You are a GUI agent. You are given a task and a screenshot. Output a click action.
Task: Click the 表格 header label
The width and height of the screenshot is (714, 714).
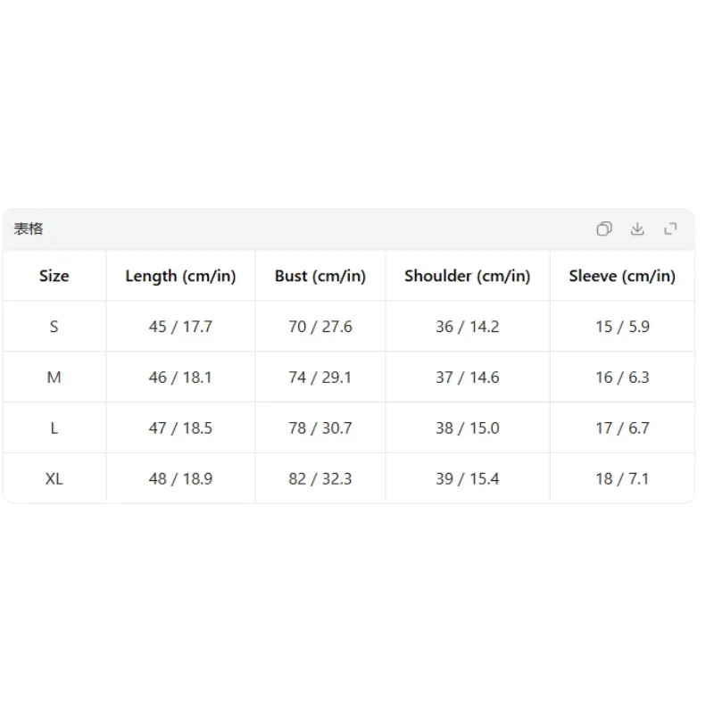click(29, 228)
